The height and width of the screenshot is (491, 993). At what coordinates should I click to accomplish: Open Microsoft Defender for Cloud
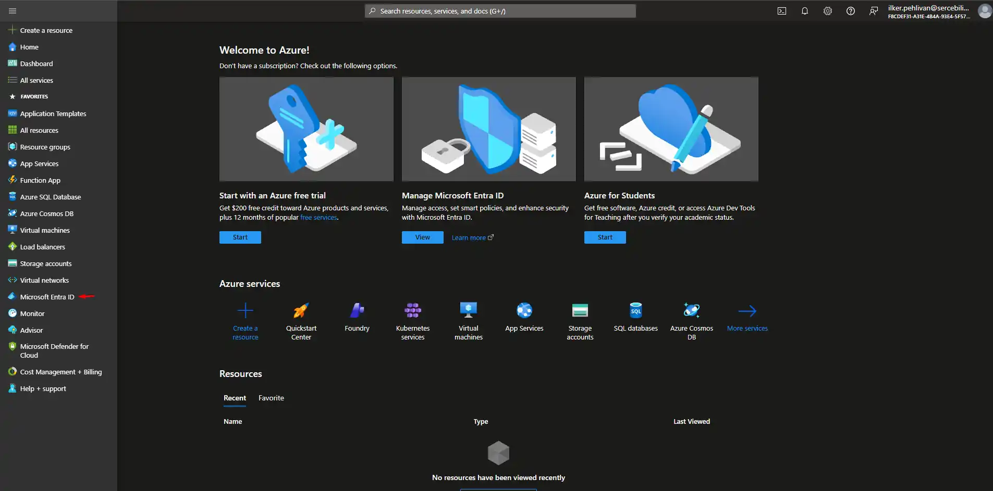[54, 350]
